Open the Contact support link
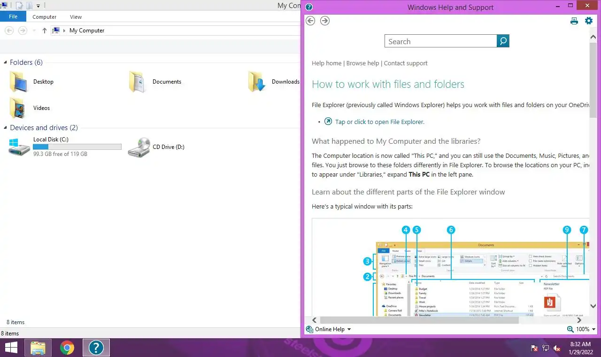Viewport: 601px width, 357px height. coord(406,63)
